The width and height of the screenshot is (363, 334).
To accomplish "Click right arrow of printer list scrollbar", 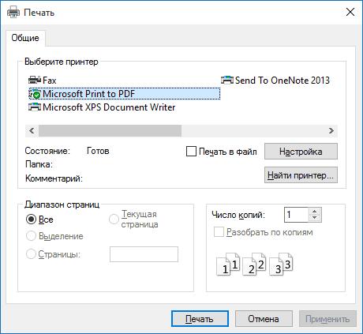I will (x=331, y=130).
